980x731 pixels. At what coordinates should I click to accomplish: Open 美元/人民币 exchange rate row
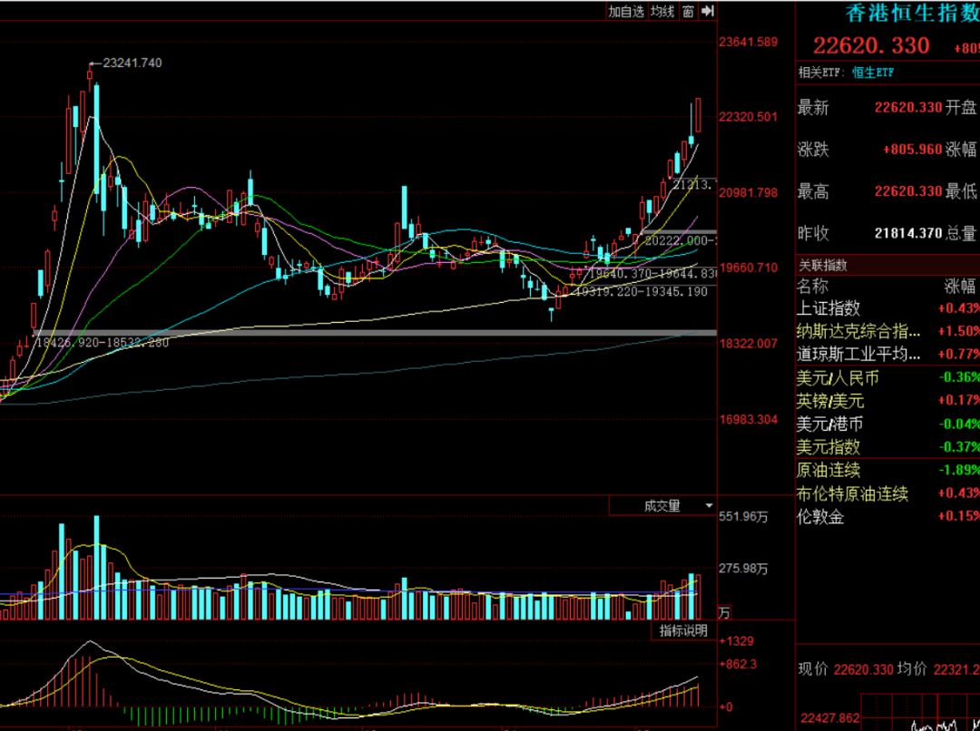coord(838,378)
